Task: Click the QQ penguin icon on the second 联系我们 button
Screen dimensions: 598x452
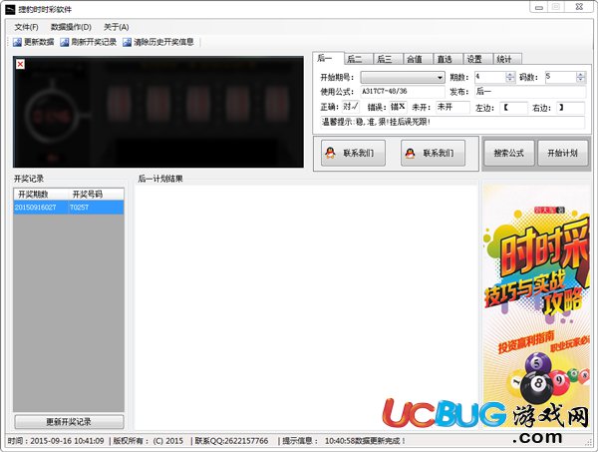Action: tap(410, 153)
